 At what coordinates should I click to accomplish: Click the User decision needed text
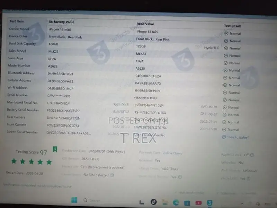click(x=150, y=135)
